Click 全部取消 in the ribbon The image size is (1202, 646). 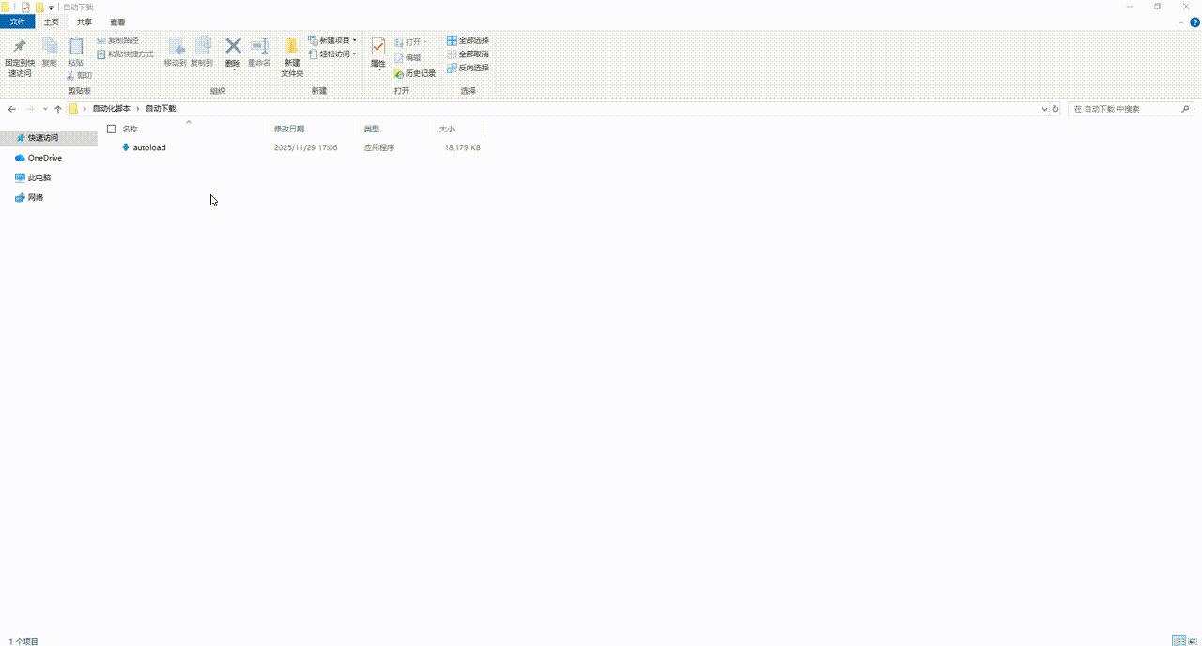pos(468,54)
